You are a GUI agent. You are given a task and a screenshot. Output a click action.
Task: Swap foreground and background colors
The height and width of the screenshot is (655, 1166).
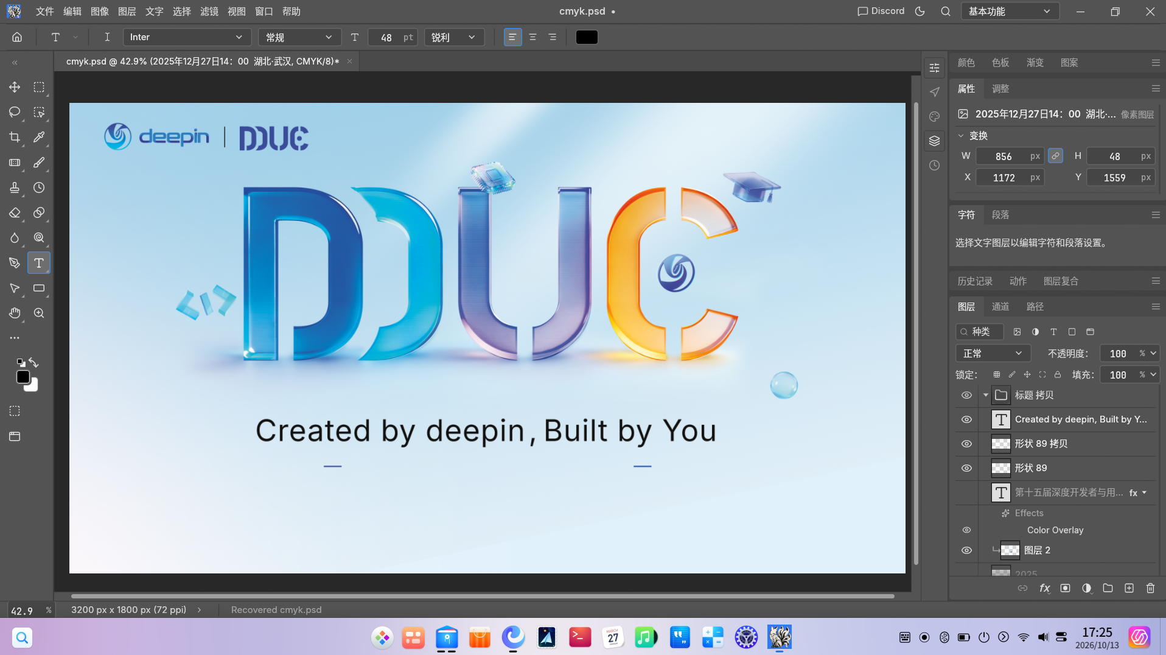point(33,363)
